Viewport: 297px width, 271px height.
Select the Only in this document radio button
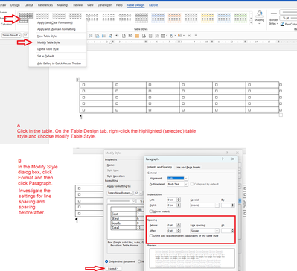tap(106, 261)
